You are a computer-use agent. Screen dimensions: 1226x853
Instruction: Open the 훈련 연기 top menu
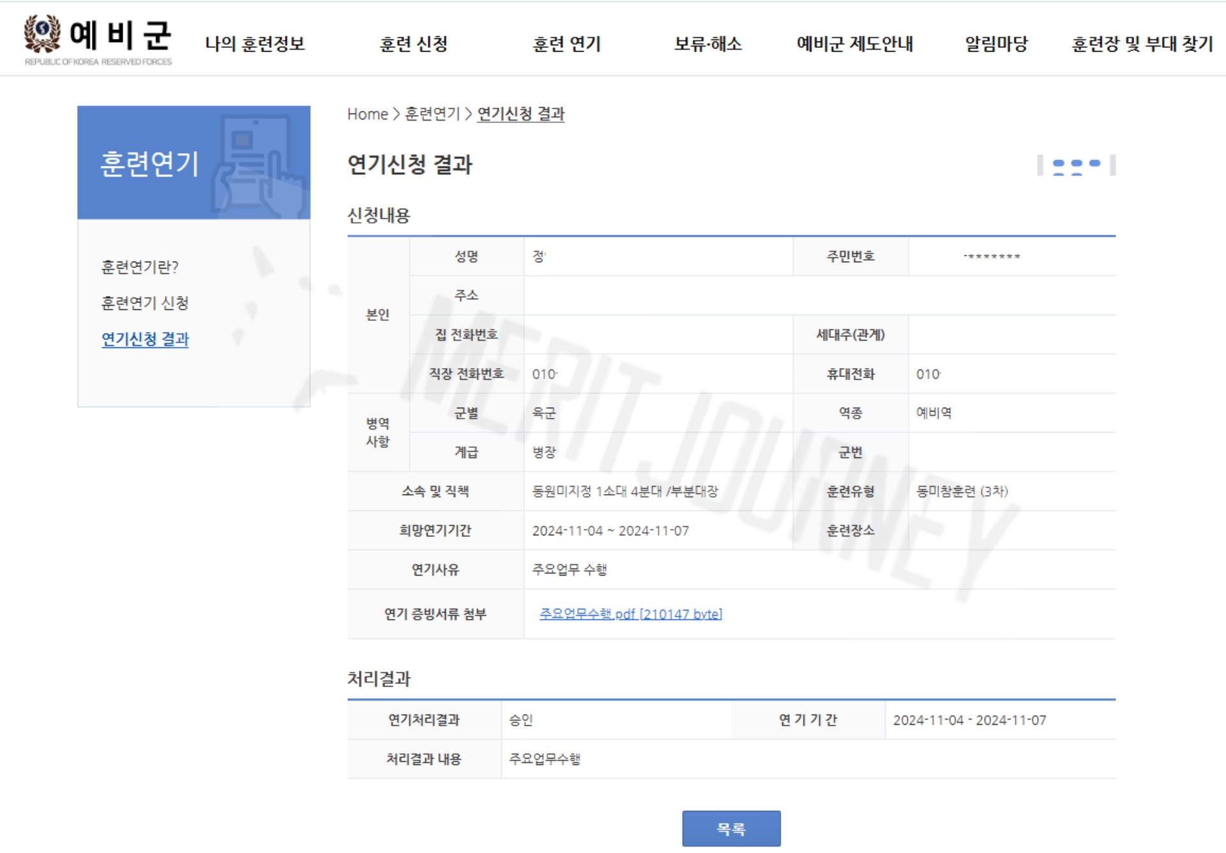point(566,44)
